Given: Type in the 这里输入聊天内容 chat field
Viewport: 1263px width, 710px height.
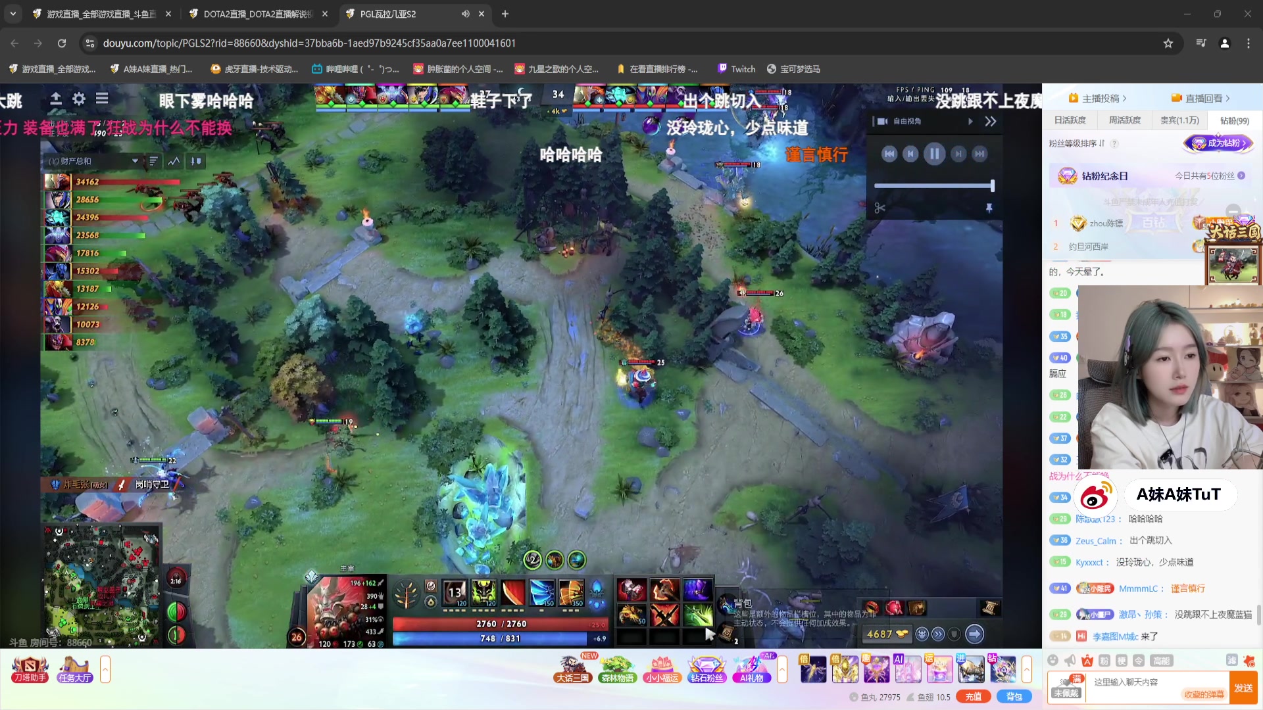Looking at the screenshot, I should point(1158,682).
